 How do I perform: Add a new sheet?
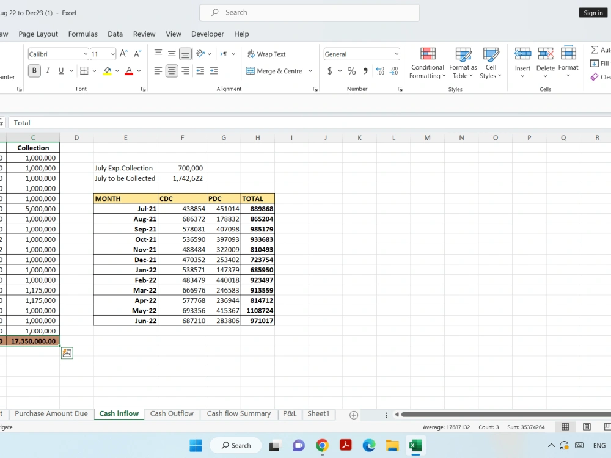(354, 415)
